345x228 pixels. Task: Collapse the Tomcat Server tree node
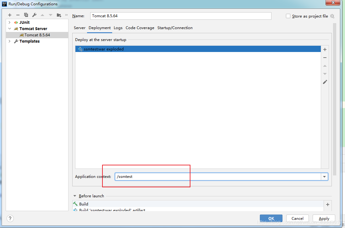9,29
